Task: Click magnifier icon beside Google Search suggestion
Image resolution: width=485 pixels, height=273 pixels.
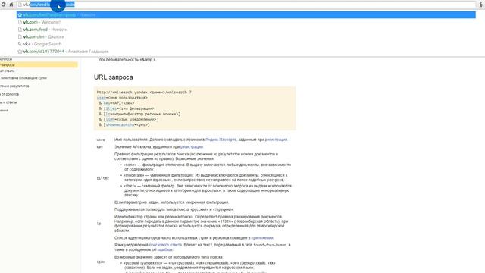Action: coord(20,44)
